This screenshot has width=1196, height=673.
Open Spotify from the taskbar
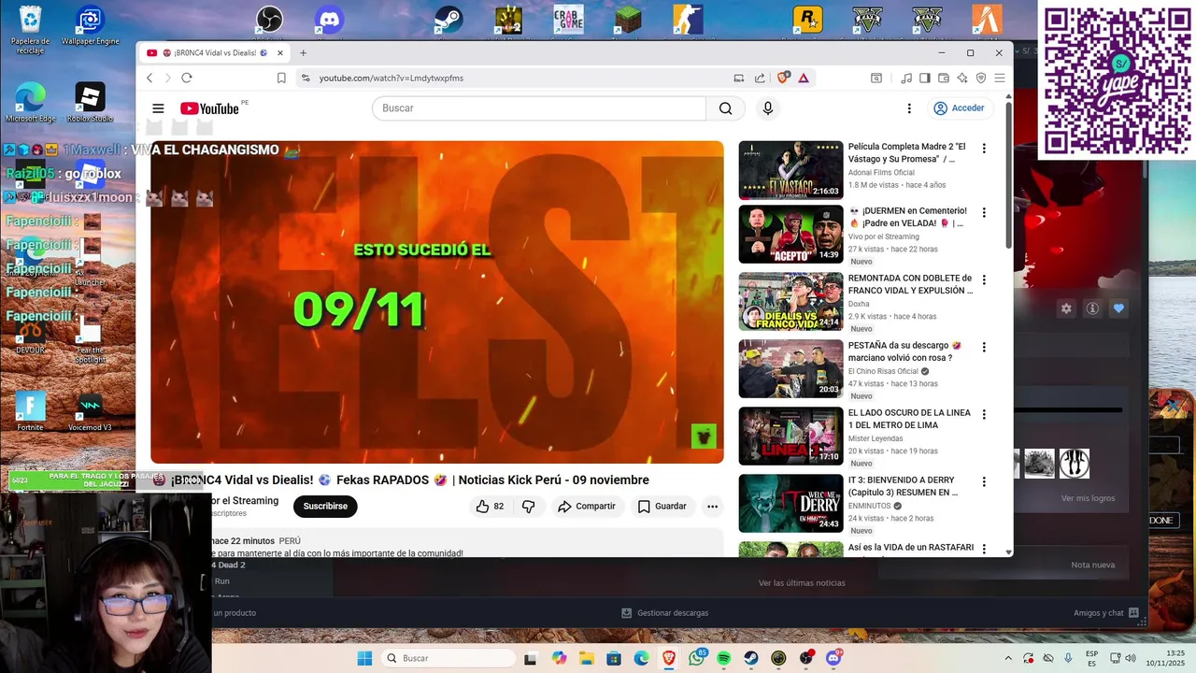pyautogui.click(x=724, y=658)
